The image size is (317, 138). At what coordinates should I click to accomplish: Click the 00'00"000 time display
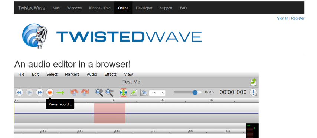[233, 92]
